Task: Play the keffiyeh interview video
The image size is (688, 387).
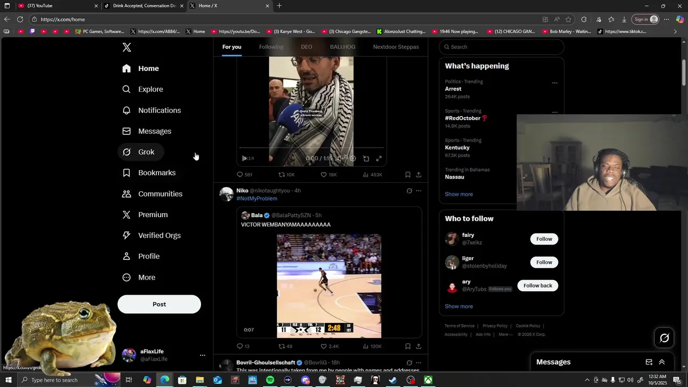Action: point(245,158)
